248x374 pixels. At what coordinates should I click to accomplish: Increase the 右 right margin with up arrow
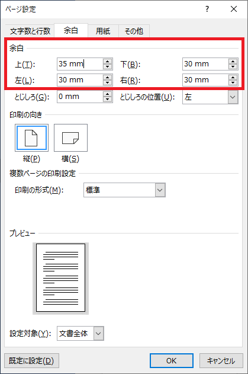tap(233, 77)
